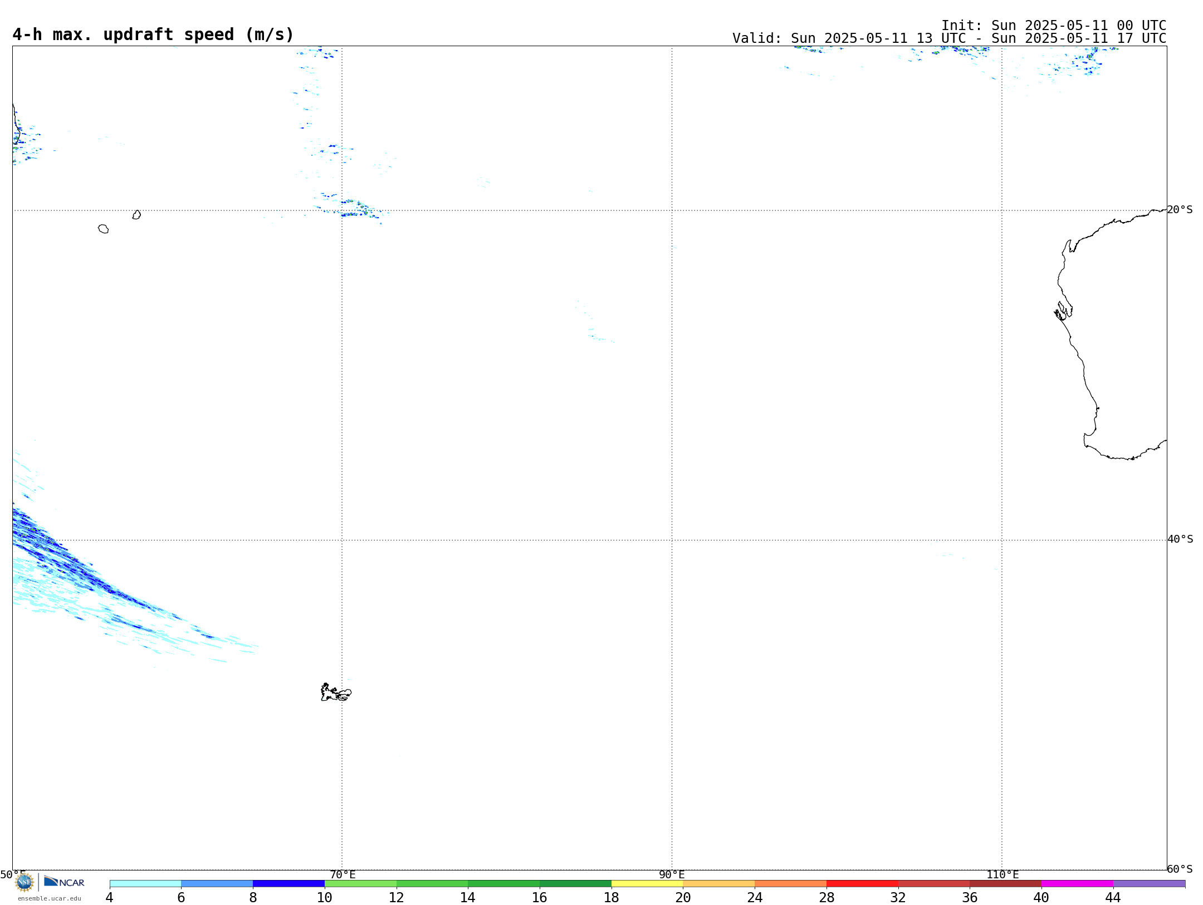Click the NSF logo icon
This screenshot has height=905, width=1203.
tap(25, 882)
